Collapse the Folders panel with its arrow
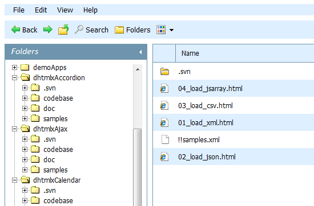This screenshot has height=206, width=314. (140, 52)
